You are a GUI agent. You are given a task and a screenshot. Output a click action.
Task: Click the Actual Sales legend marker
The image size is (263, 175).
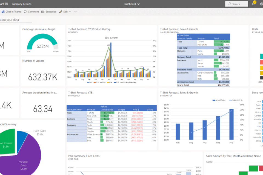click(214, 100)
